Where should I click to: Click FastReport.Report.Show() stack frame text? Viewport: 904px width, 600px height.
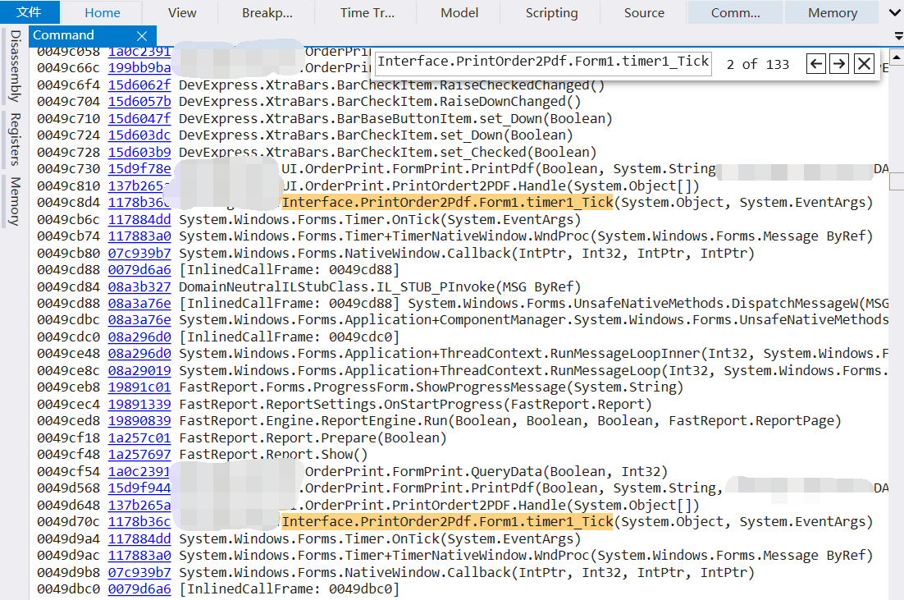tap(272, 456)
